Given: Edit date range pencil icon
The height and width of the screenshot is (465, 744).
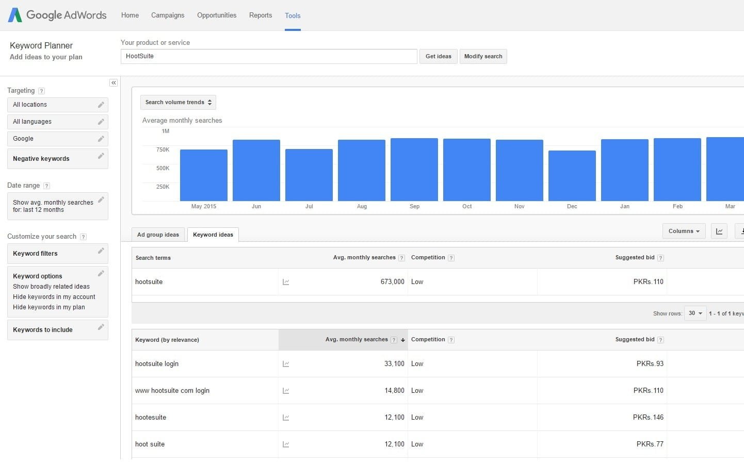Looking at the screenshot, I should click(101, 200).
